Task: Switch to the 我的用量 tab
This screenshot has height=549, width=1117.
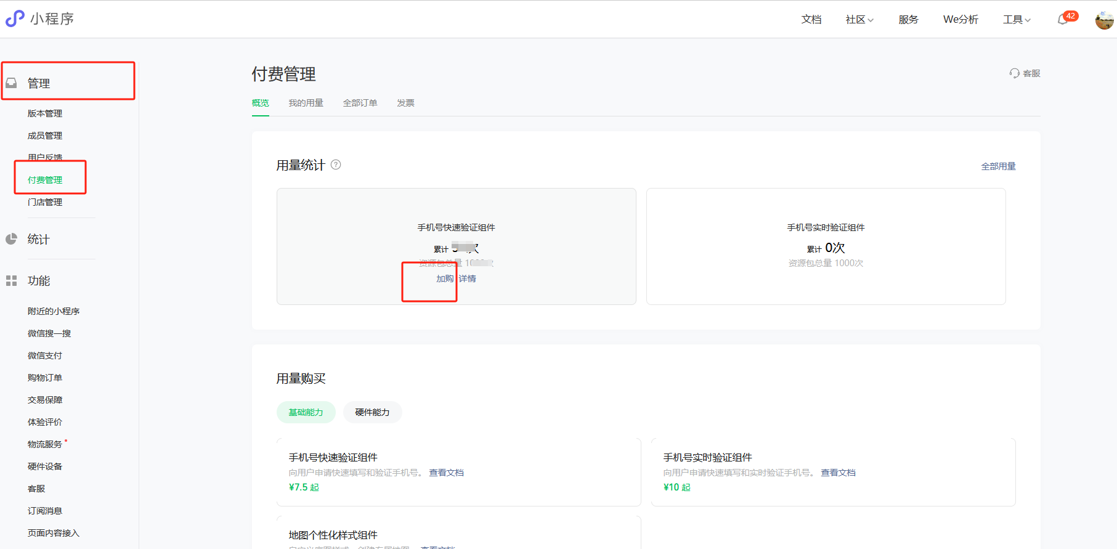Action: 306,103
